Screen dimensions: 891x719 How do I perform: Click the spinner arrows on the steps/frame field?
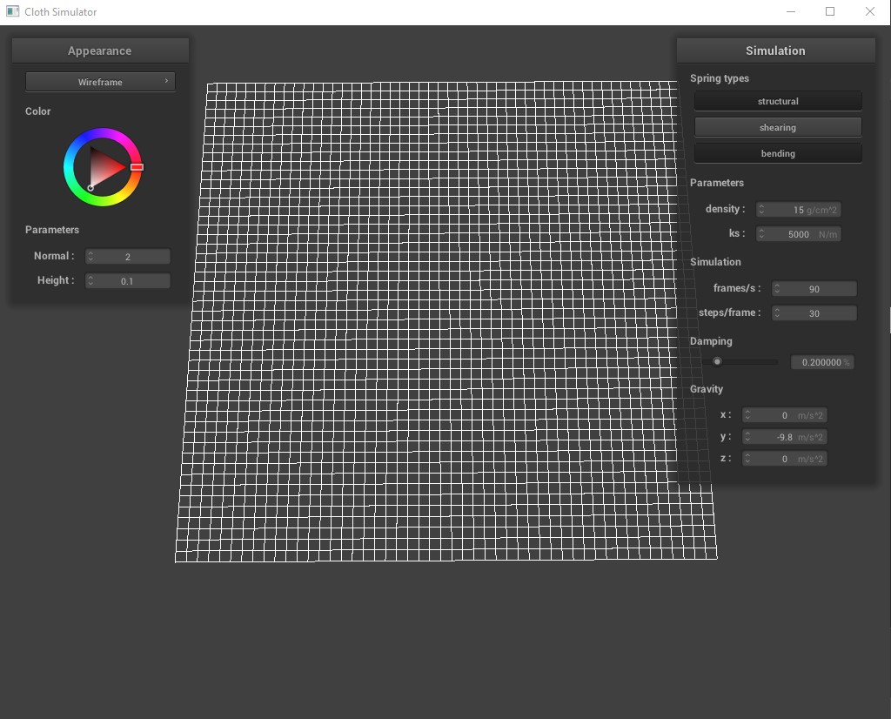pyautogui.click(x=777, y=313)
